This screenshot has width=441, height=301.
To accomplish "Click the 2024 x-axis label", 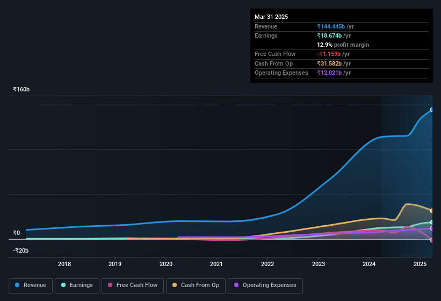I will (x=369, y=264).
